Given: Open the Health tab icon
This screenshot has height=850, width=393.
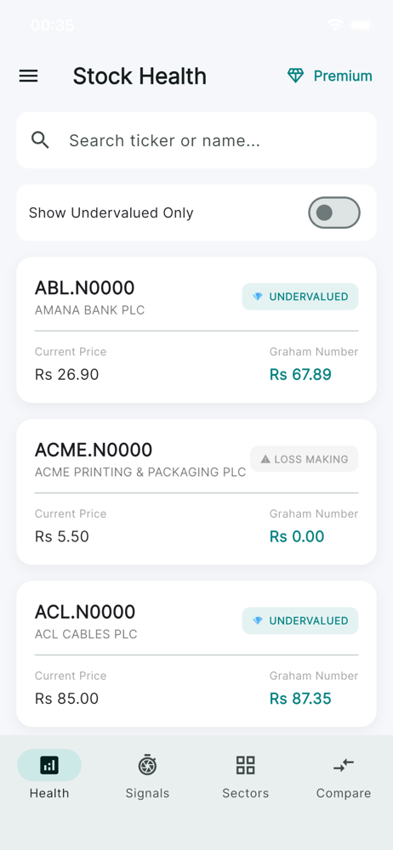Looking at the screenshot, I should click(49, 765).
